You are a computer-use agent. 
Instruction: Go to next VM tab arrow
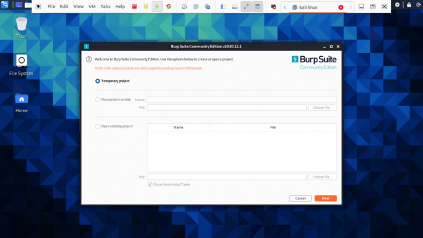(350, 7)
